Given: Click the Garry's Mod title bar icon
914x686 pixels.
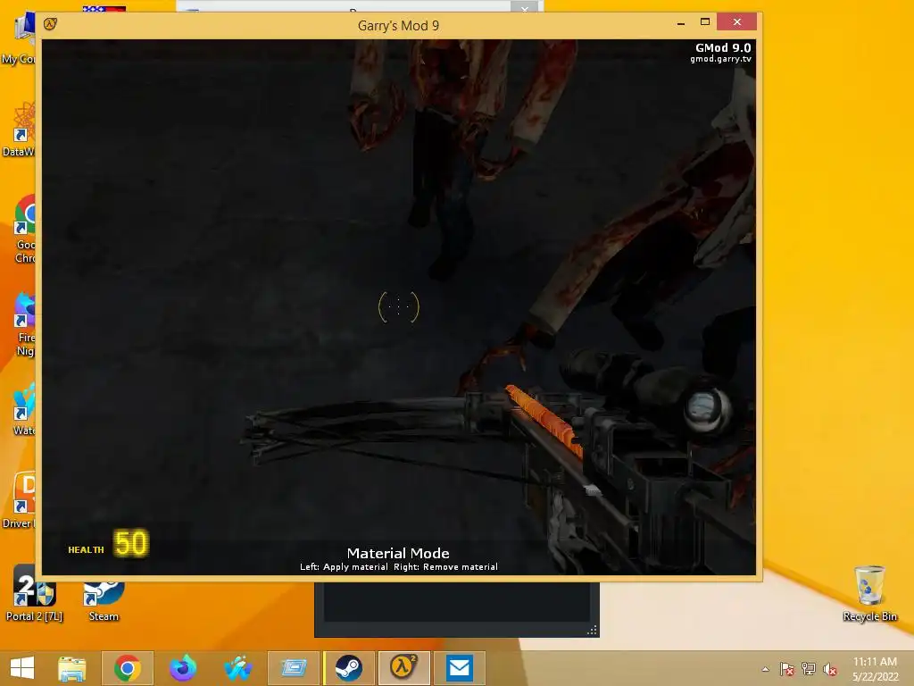Looking at the screenshot, I should pyautogui.click(x=51, y=24).
